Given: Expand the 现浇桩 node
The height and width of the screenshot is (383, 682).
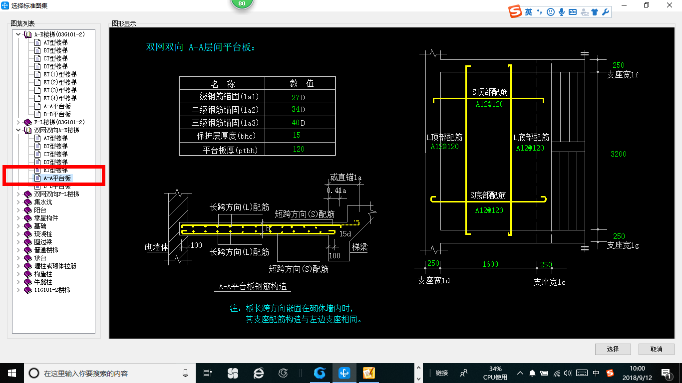Looking at the screenshot, I should pos(19,234).
